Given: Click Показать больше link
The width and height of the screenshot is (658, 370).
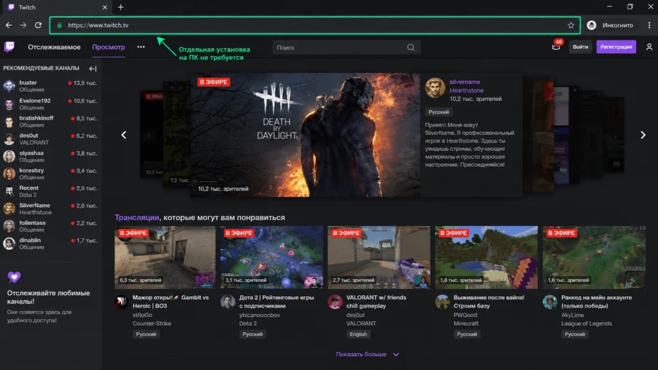Looking at the screenshot, I should click(x=361, y=354).
